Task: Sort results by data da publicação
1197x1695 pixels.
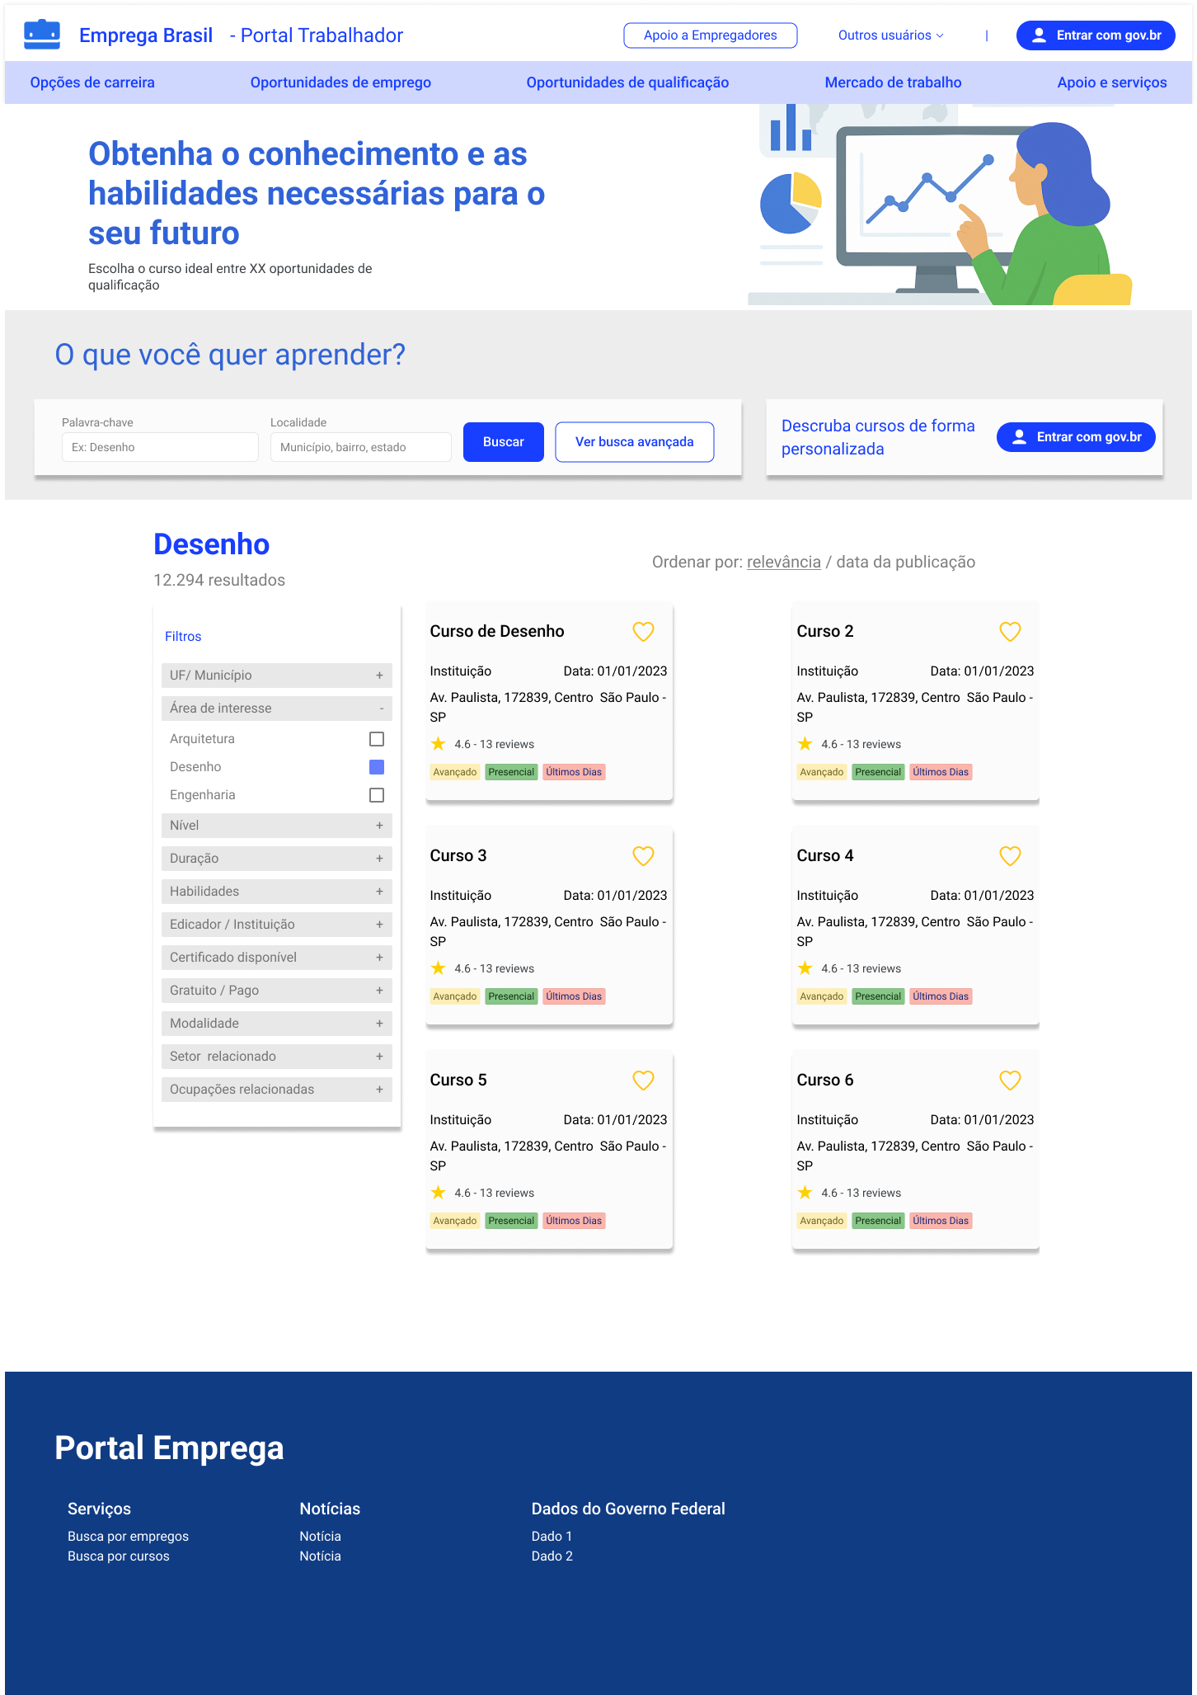Action: click(906, 563)
